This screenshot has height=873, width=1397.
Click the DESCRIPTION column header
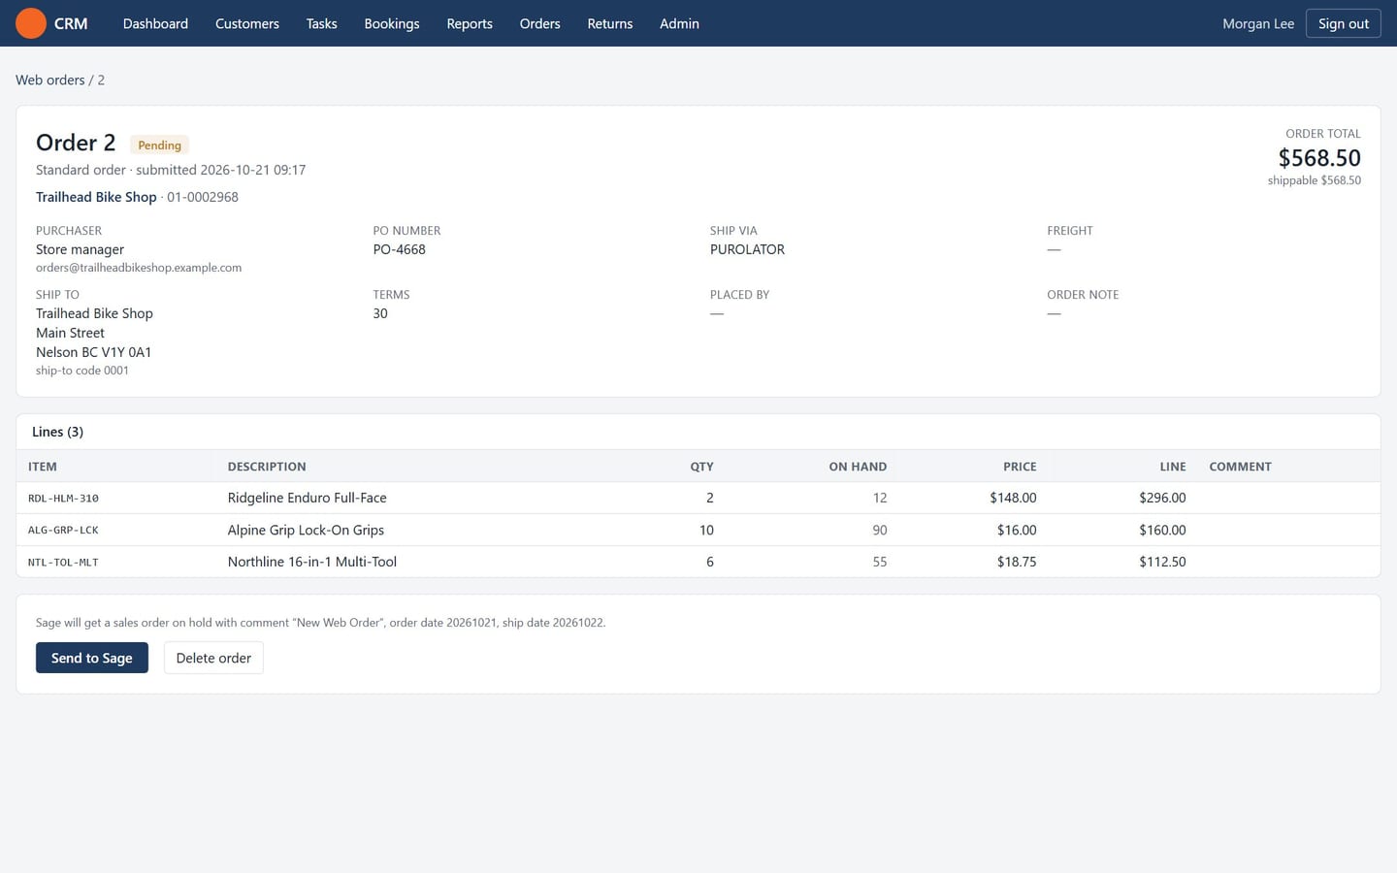267,467
